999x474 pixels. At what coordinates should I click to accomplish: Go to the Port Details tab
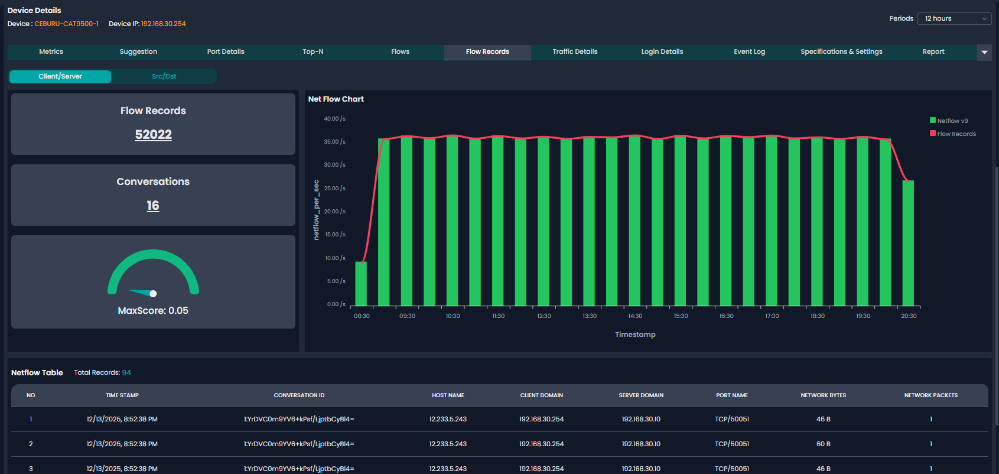(x=226, y=52)
